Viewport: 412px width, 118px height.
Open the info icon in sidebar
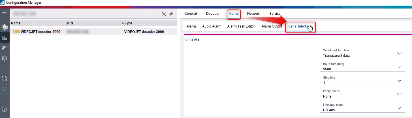coord(4,109)
